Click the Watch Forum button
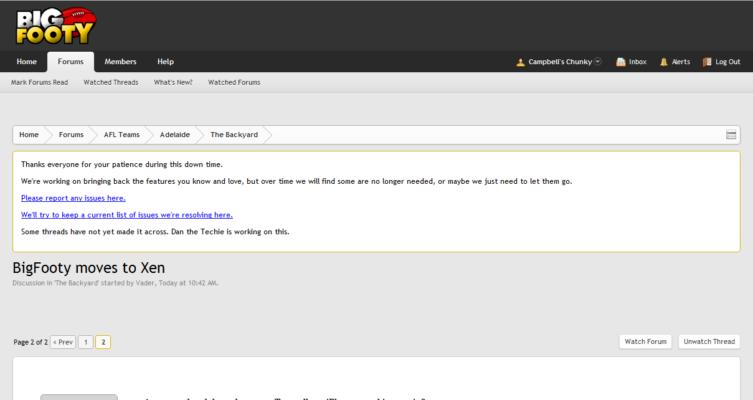The width and height of the screenshot is (753, 400). pos(645,341)
